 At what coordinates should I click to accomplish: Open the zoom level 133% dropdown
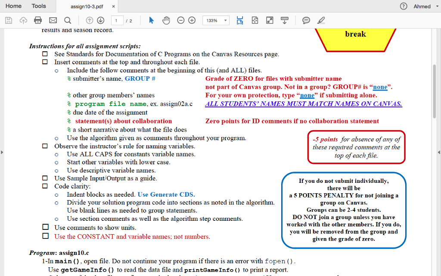click(215, 20)
